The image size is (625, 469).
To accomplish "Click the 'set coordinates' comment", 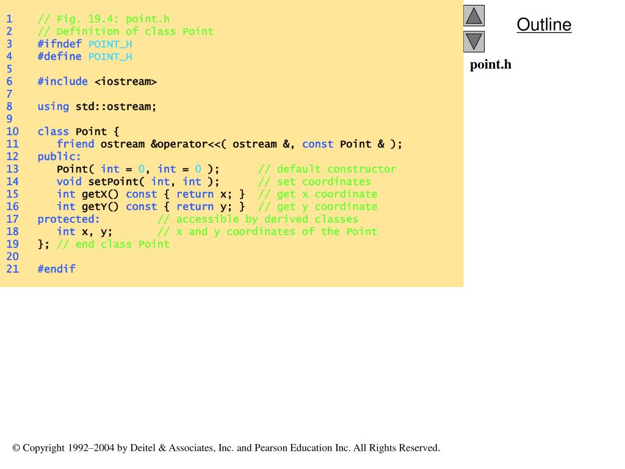I will point(314,181).
